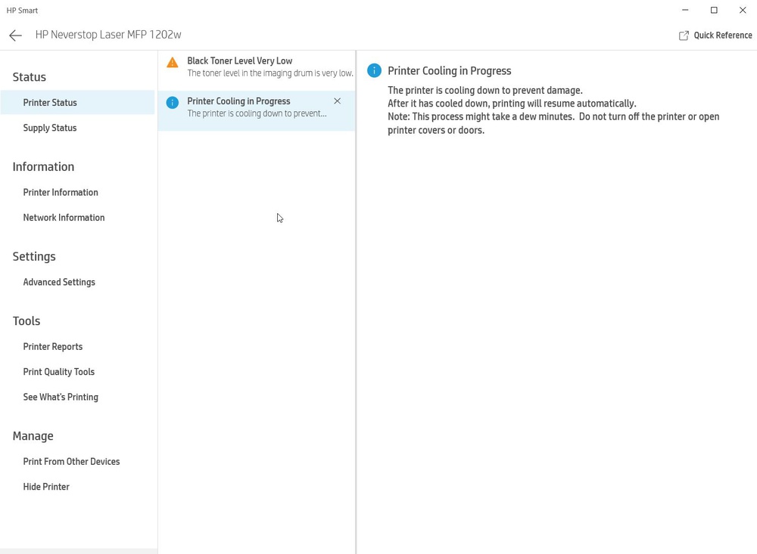
Task: View Network Information
Action: click(64, 218)
